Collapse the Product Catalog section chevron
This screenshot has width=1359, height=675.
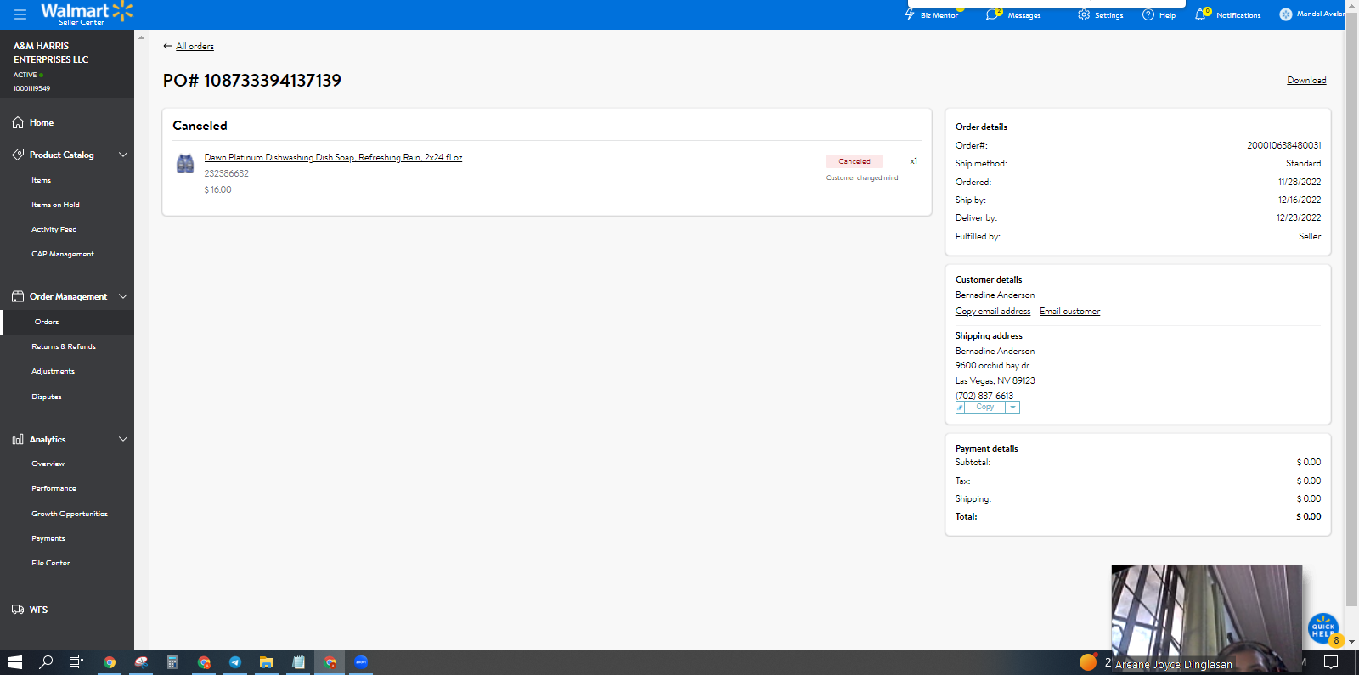pyautogui.click(x=123, y=155)
